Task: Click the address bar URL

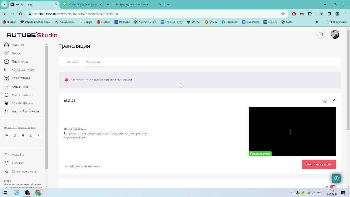Action: click(76, 14)
